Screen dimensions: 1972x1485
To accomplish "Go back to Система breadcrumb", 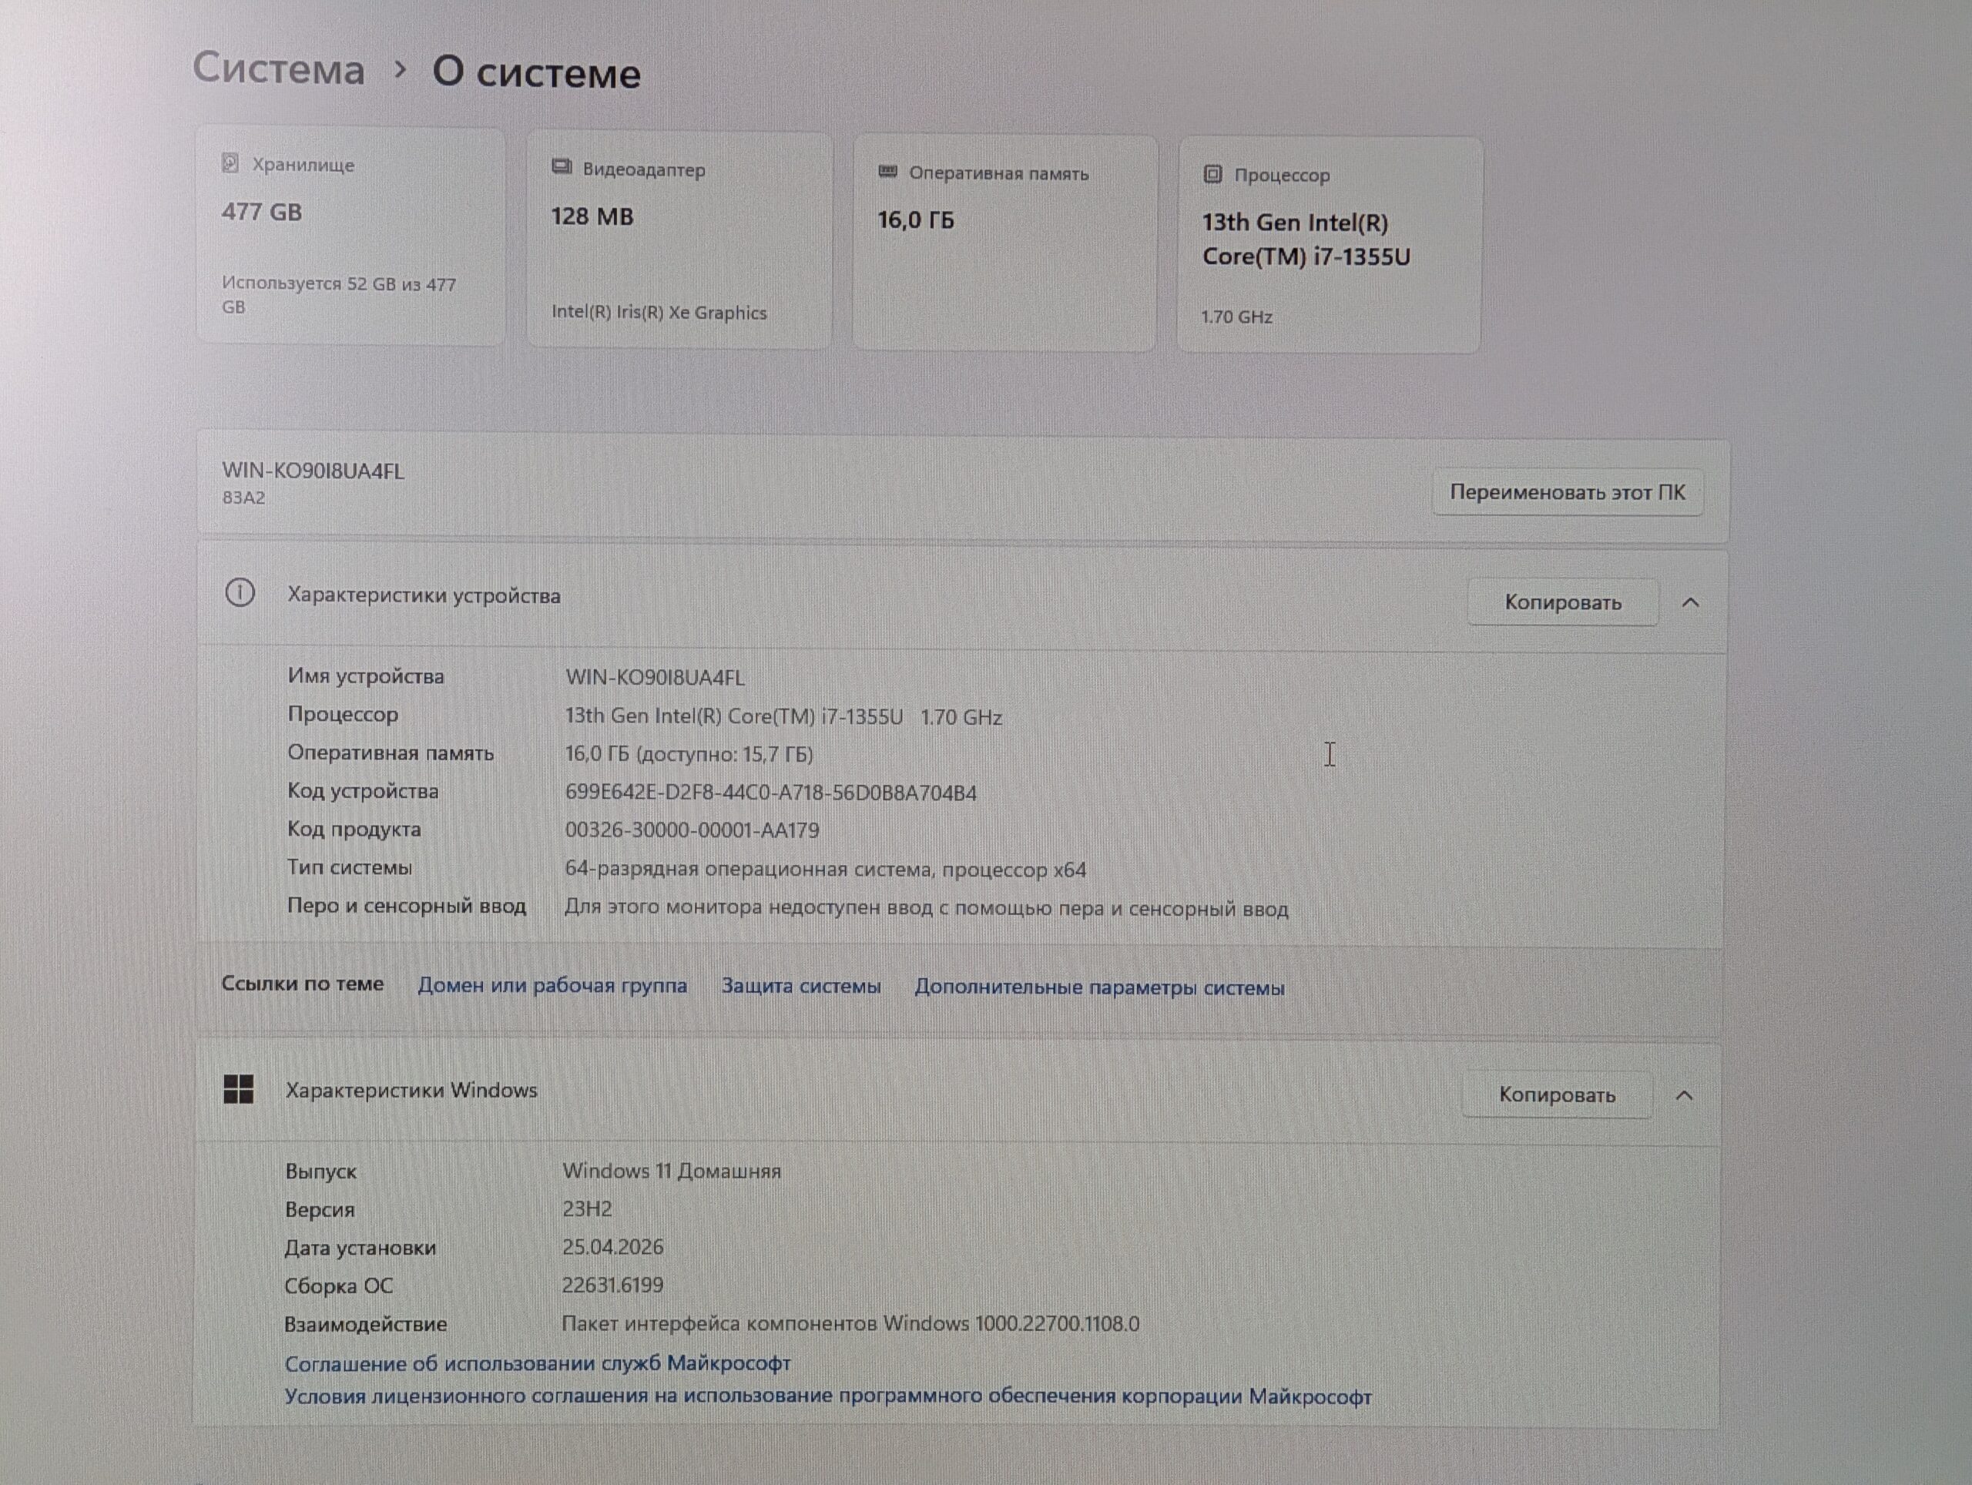I will coord(279,69).
